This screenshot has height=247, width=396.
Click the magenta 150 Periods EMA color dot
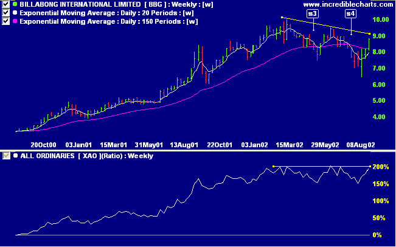pyautogui.click(x=15, y=21)
